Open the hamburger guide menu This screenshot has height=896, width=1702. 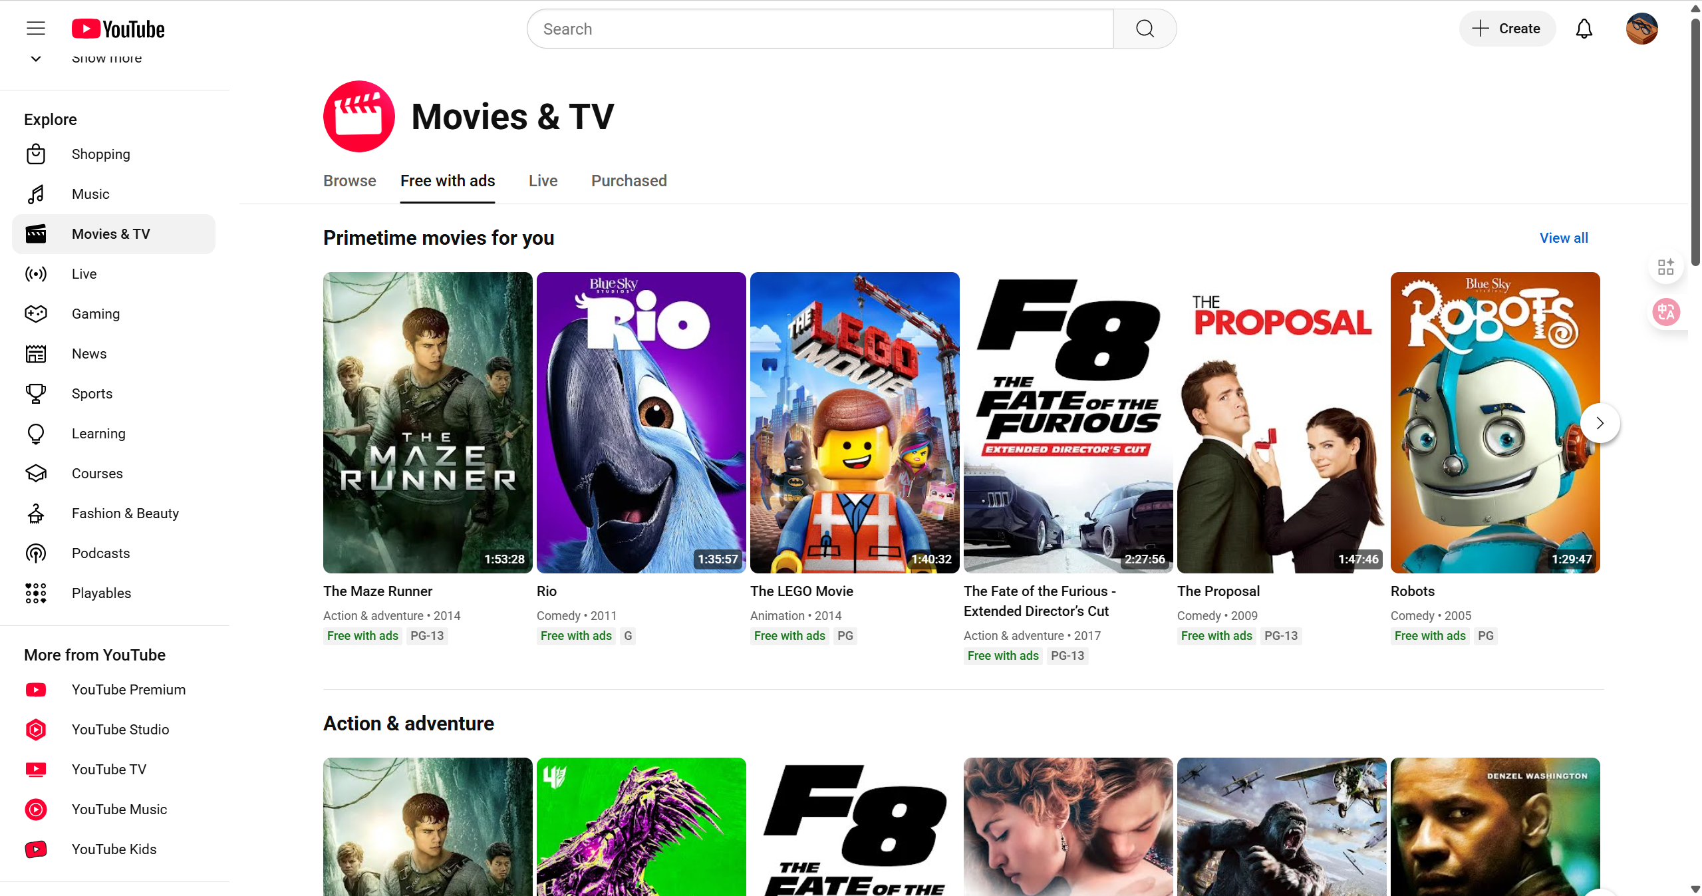coord(36,29)
